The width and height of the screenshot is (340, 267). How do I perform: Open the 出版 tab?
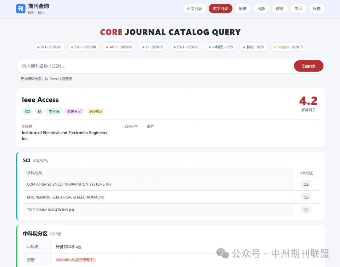click(x=261, y=9)
